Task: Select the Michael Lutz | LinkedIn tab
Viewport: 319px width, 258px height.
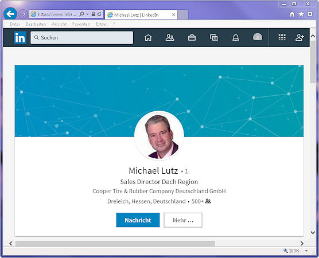Action: pyautogui.click(x=141, y=15)
